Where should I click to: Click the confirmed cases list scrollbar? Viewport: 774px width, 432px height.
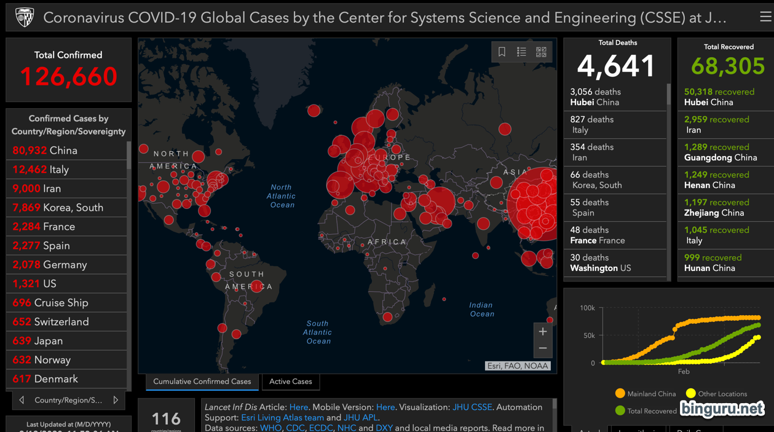click(x=128, y=155)
